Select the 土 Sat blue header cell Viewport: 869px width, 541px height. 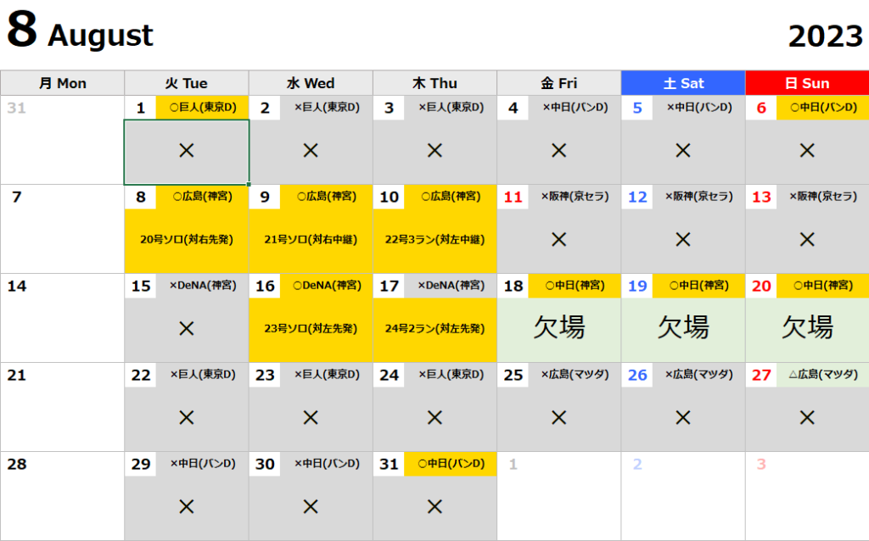[683, 83]
